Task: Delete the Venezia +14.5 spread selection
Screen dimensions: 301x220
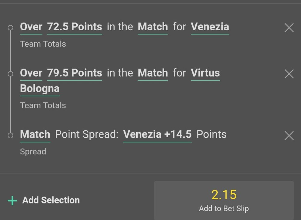Action: point(289,136)
